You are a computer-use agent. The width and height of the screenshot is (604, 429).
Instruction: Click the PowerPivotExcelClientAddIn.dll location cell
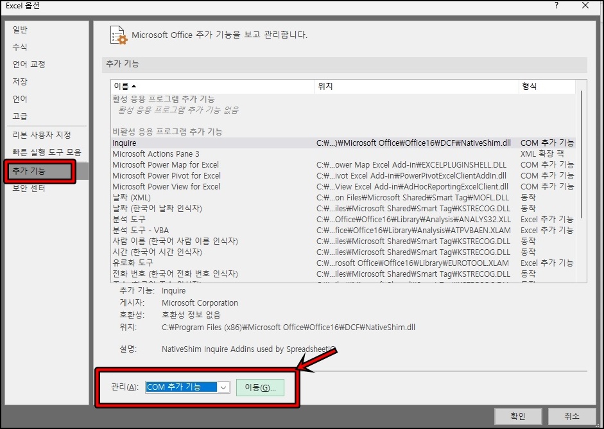click(411, 176)
